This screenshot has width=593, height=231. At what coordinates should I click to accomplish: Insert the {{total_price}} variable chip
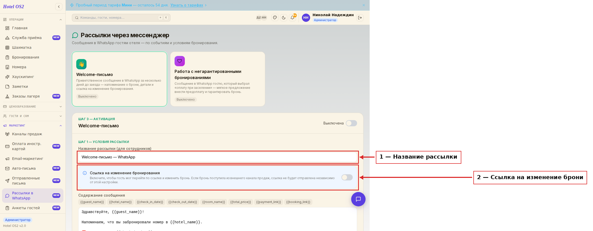(241, 202)
